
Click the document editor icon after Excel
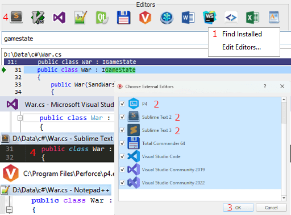coord(274,17)
